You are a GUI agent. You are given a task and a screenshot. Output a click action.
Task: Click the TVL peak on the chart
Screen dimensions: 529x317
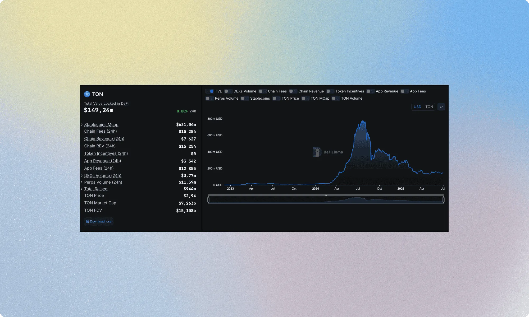coord(363,122)
